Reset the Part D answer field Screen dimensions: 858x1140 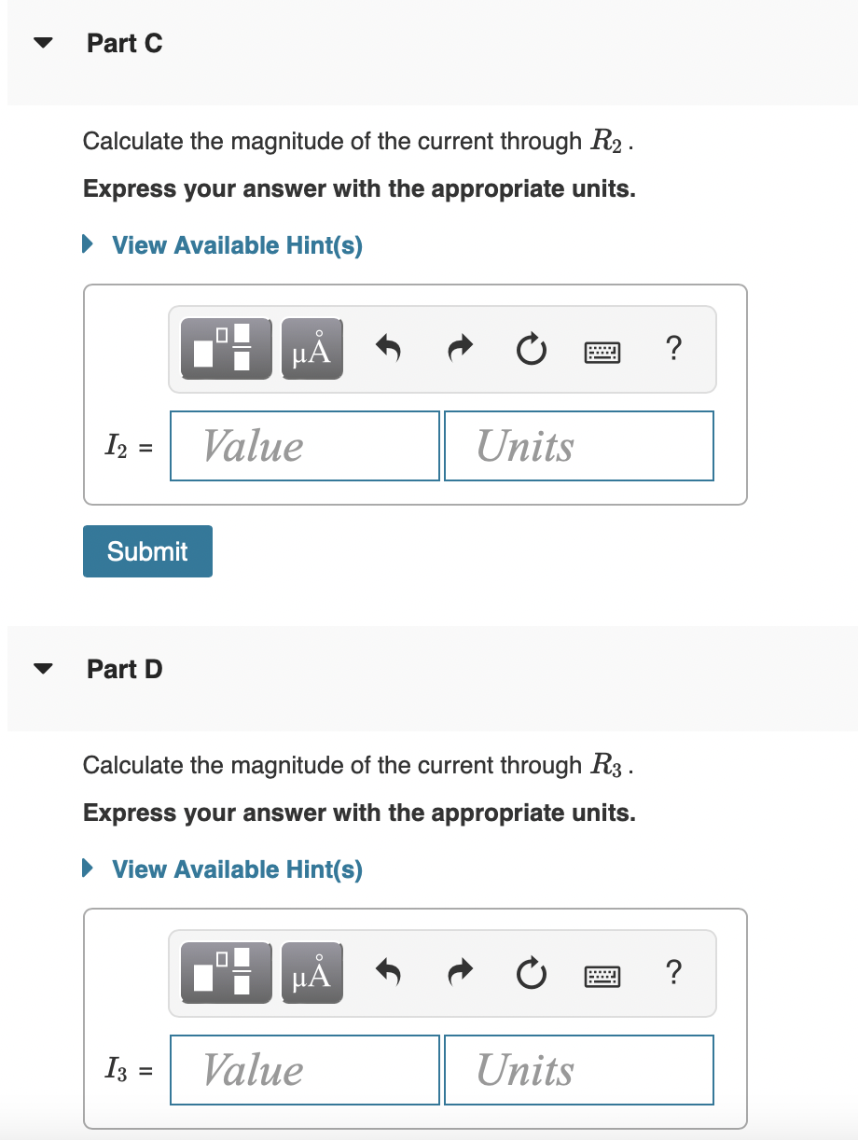[531, 975]
